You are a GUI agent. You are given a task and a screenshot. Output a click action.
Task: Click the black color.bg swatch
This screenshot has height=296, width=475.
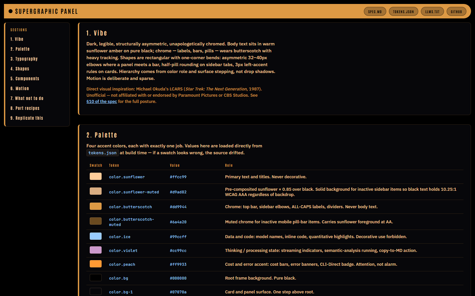96,278
